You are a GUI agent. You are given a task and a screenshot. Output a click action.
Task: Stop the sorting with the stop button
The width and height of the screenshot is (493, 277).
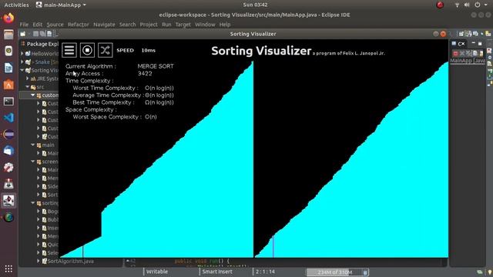coord(87,50)
